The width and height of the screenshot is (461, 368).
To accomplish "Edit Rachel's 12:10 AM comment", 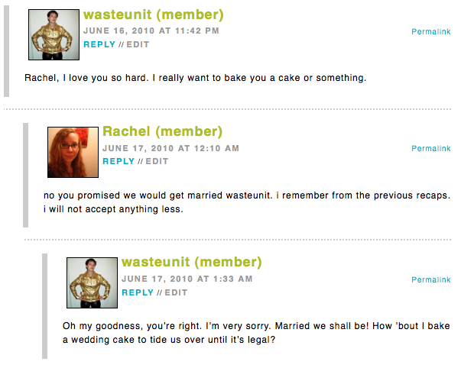I will coord(157,161).
